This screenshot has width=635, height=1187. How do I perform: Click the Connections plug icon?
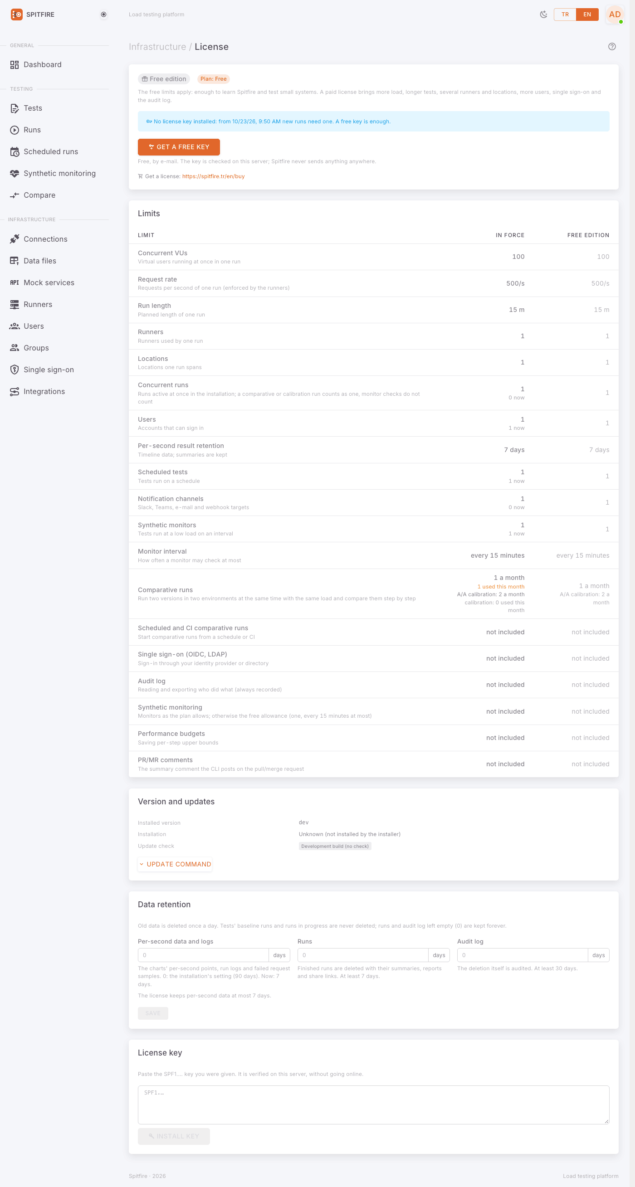point(15,239)
